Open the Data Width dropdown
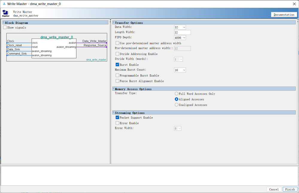 click(180, 27)
